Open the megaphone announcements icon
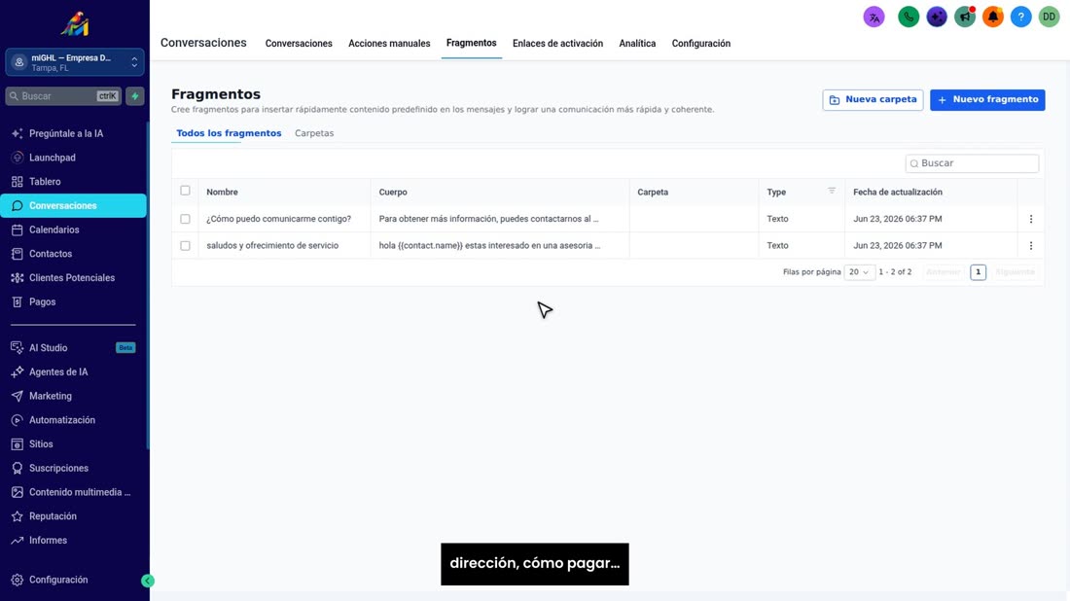This screenshot has height=601, width=1070. pos(964,18)
